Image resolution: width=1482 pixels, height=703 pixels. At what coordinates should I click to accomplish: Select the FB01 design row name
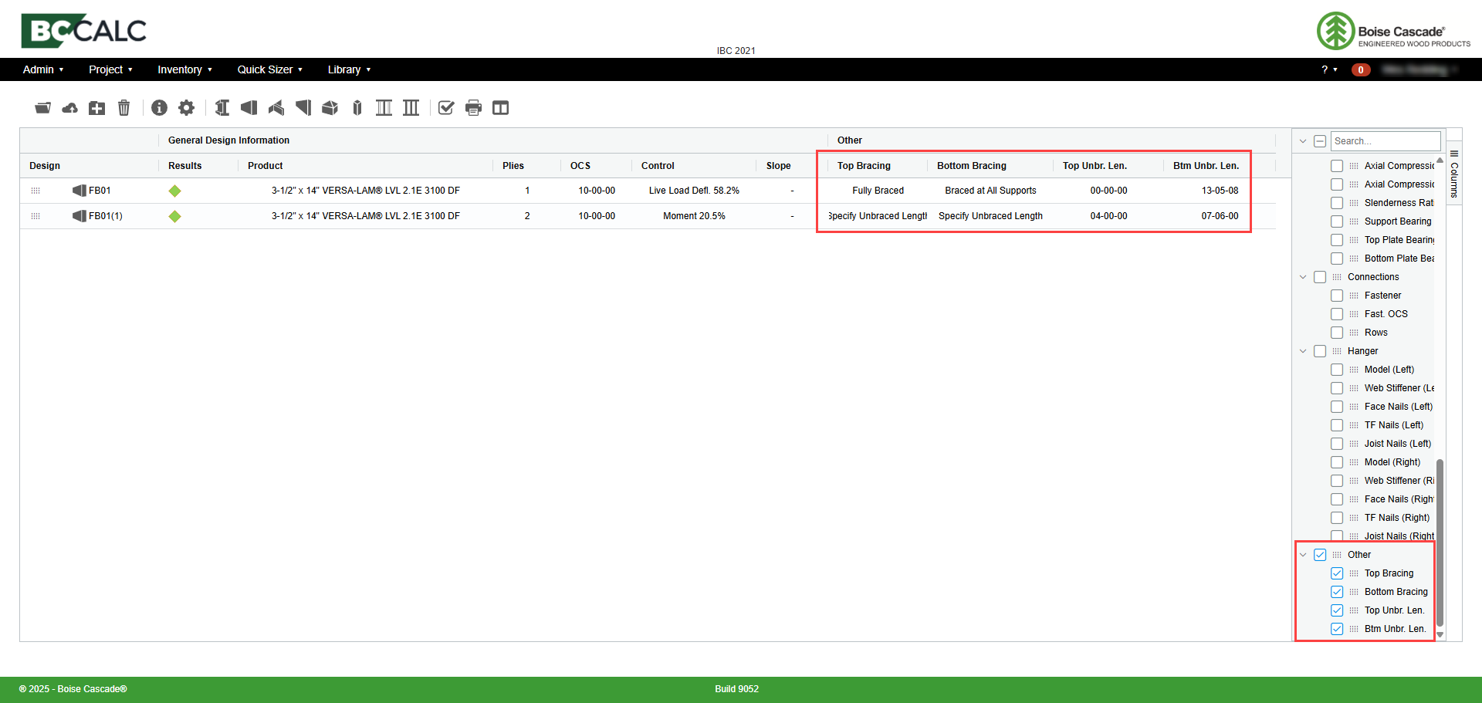(100, 191)
